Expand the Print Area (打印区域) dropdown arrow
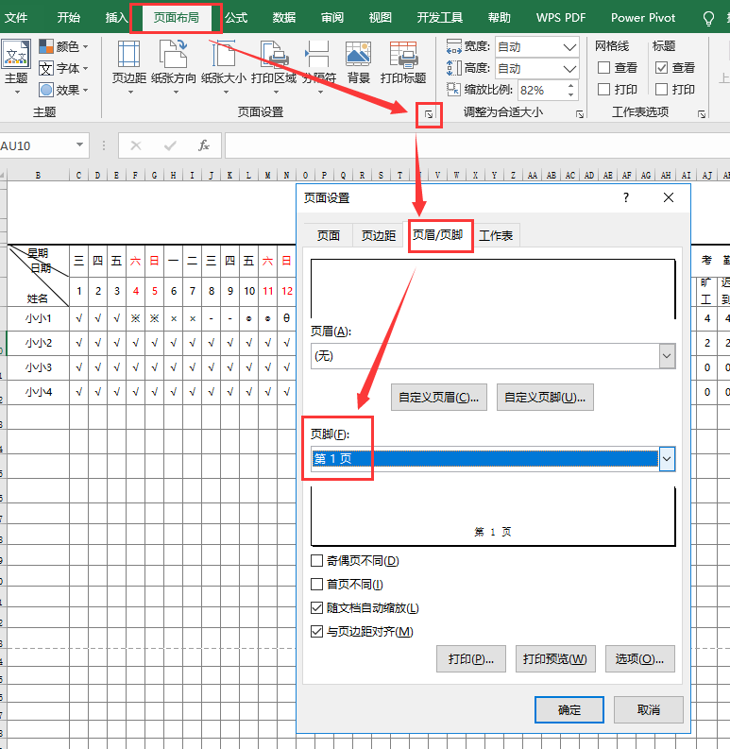Screen dimensions: 730x749 (x=276, y=93)
